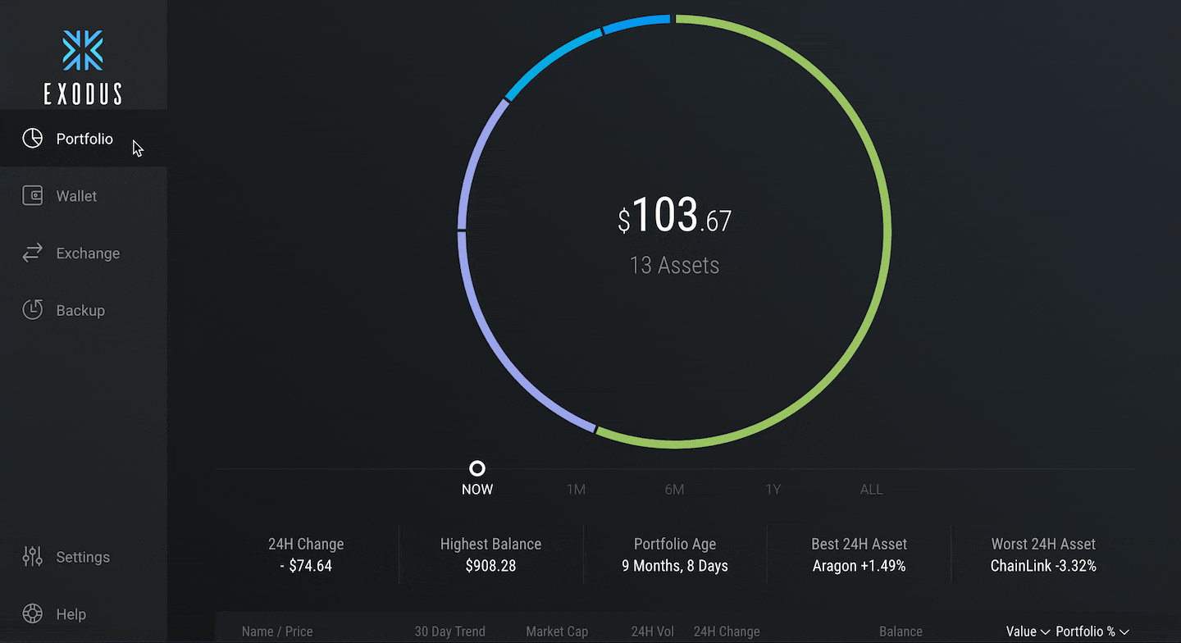Image resolution: width=1181 pixels, height=643 pixels.
Task: Select the NOW timeline marker circle
Action: point(477,467)
